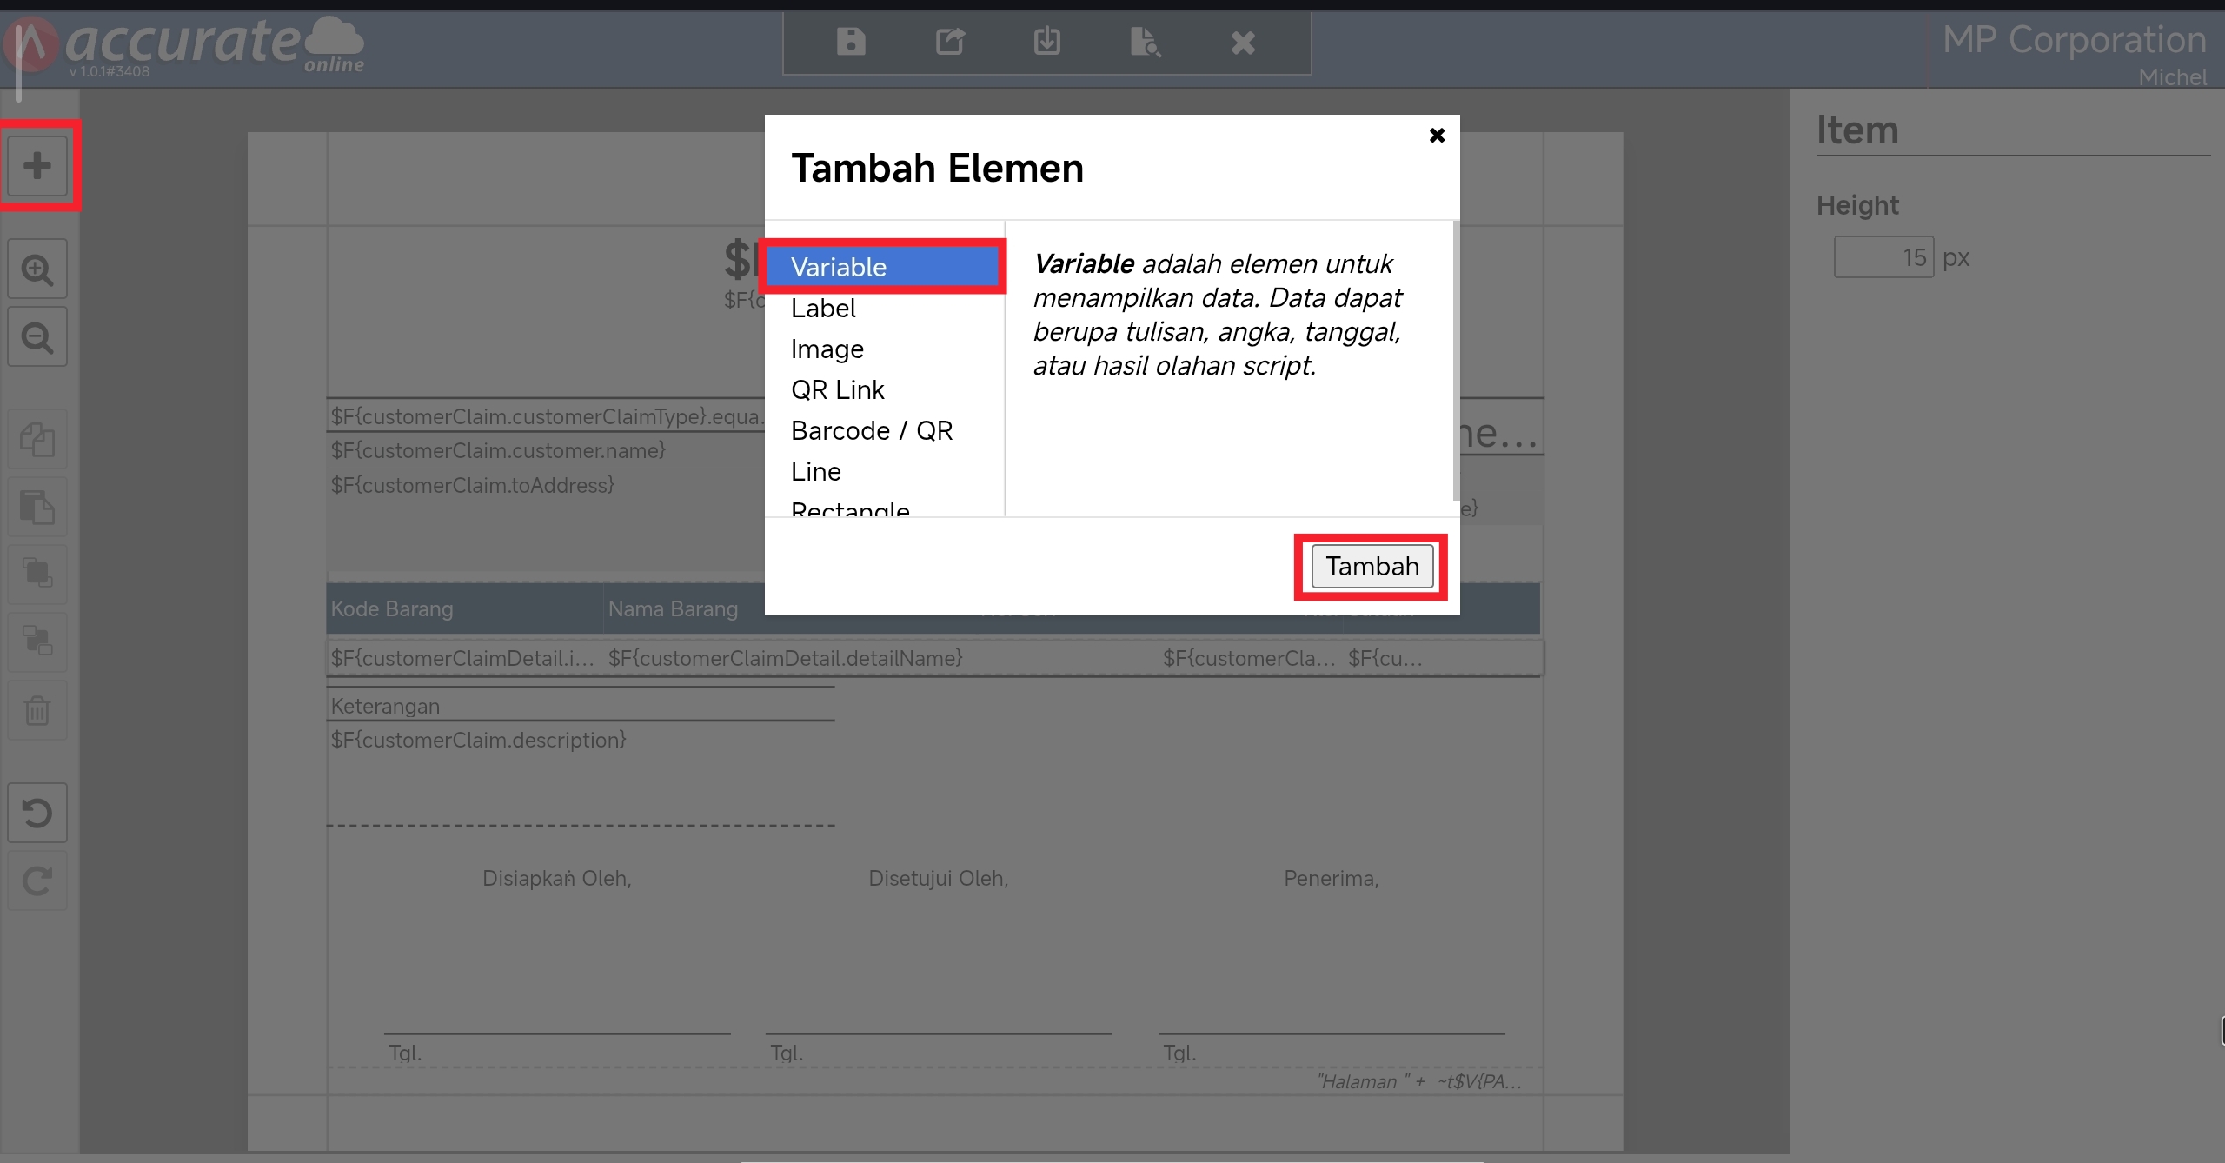Click the export share icon in top toolbar

(x=950, y=42)
